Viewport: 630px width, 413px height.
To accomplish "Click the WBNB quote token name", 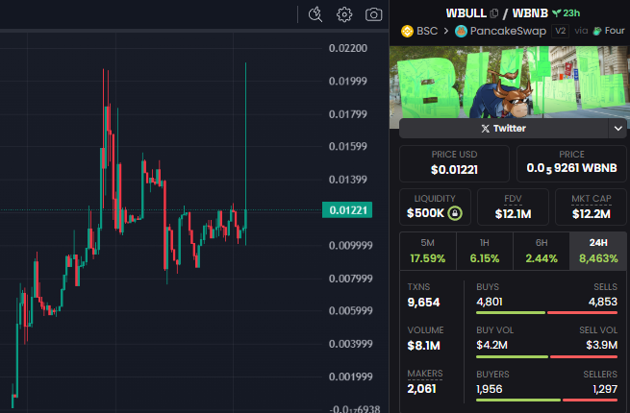I will [530, 13].
